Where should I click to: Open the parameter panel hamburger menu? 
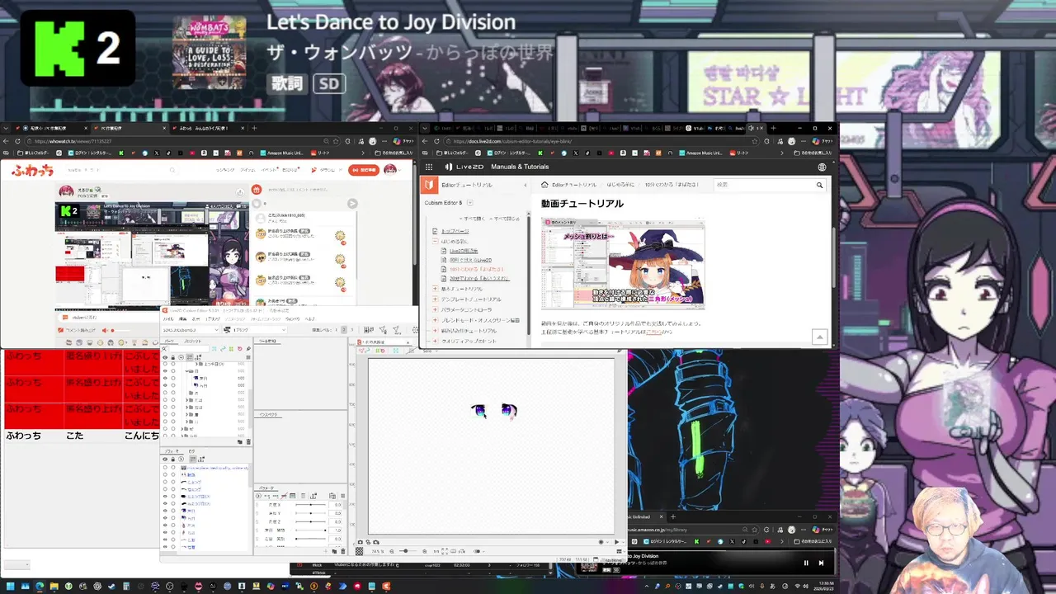click(x=342, y=496)
